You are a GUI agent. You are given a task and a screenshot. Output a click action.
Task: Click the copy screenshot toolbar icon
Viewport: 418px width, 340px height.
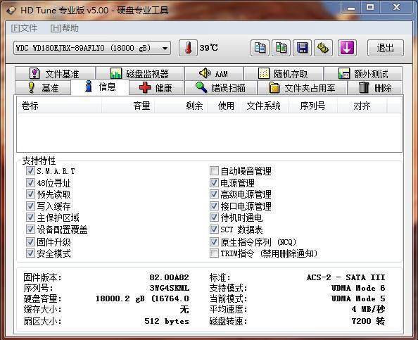(x=281, y=48)
